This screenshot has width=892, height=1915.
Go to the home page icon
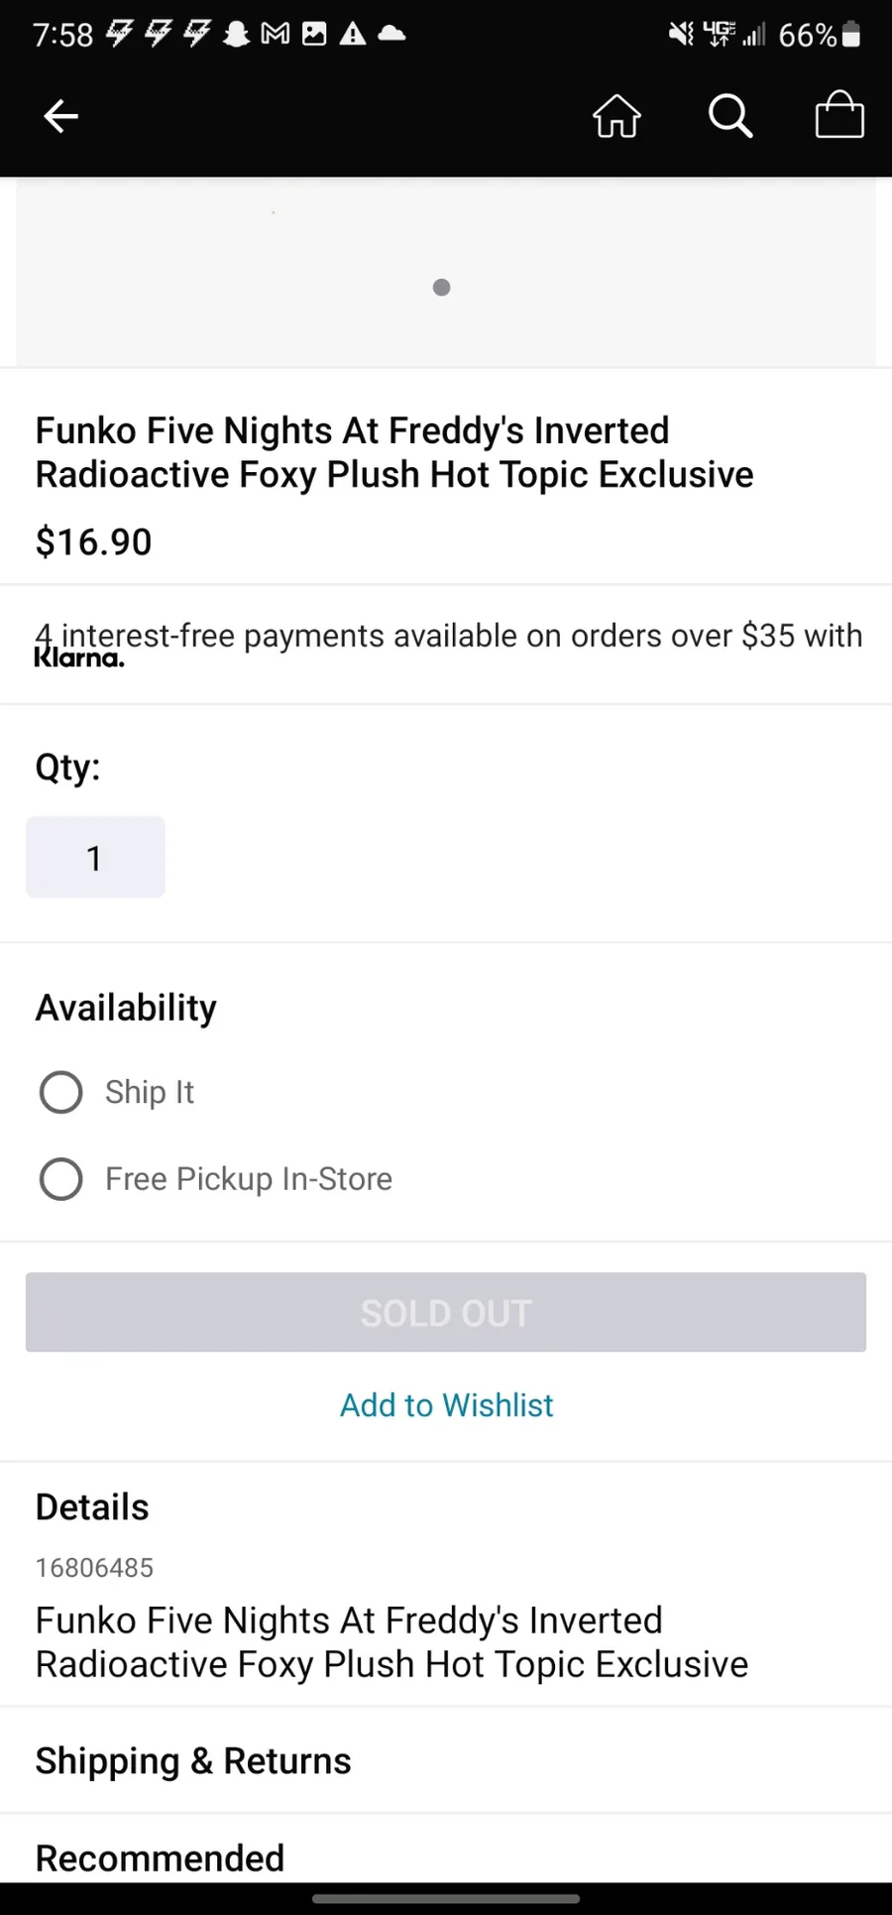point(616,116)
